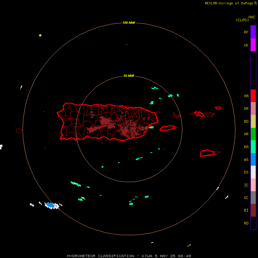Click the Vieques island outline

(x=167, y=128)
